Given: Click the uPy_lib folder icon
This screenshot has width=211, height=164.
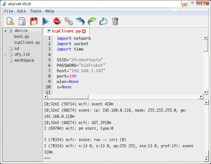Looking at the screenshot, I should click(x=11, y=55).
